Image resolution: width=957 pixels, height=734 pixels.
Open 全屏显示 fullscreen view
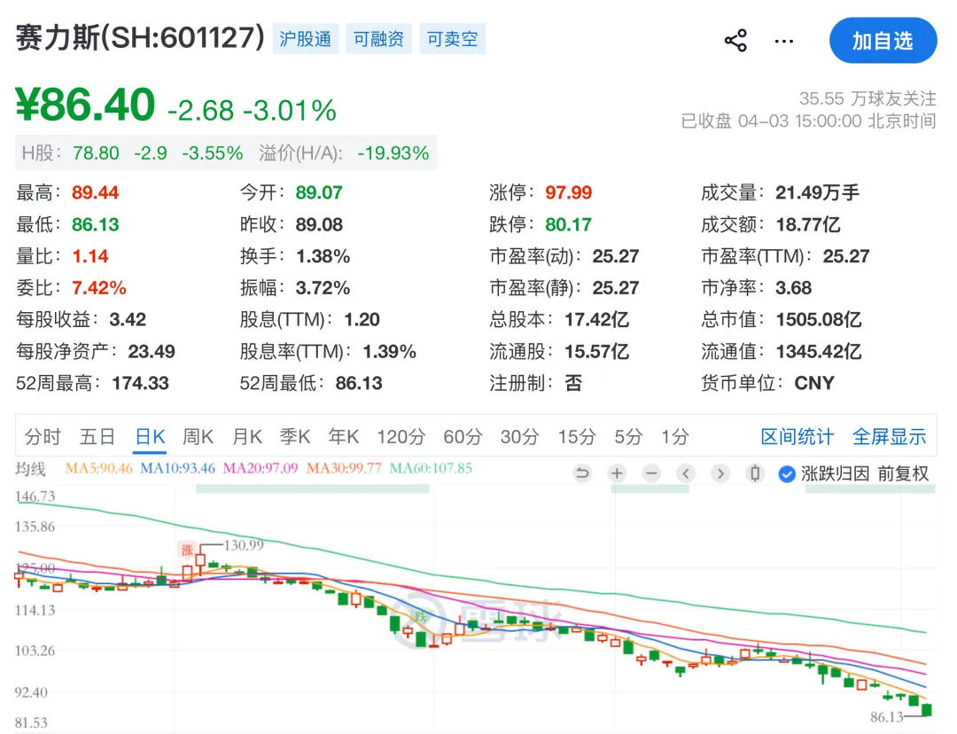(x=890, y=437)
